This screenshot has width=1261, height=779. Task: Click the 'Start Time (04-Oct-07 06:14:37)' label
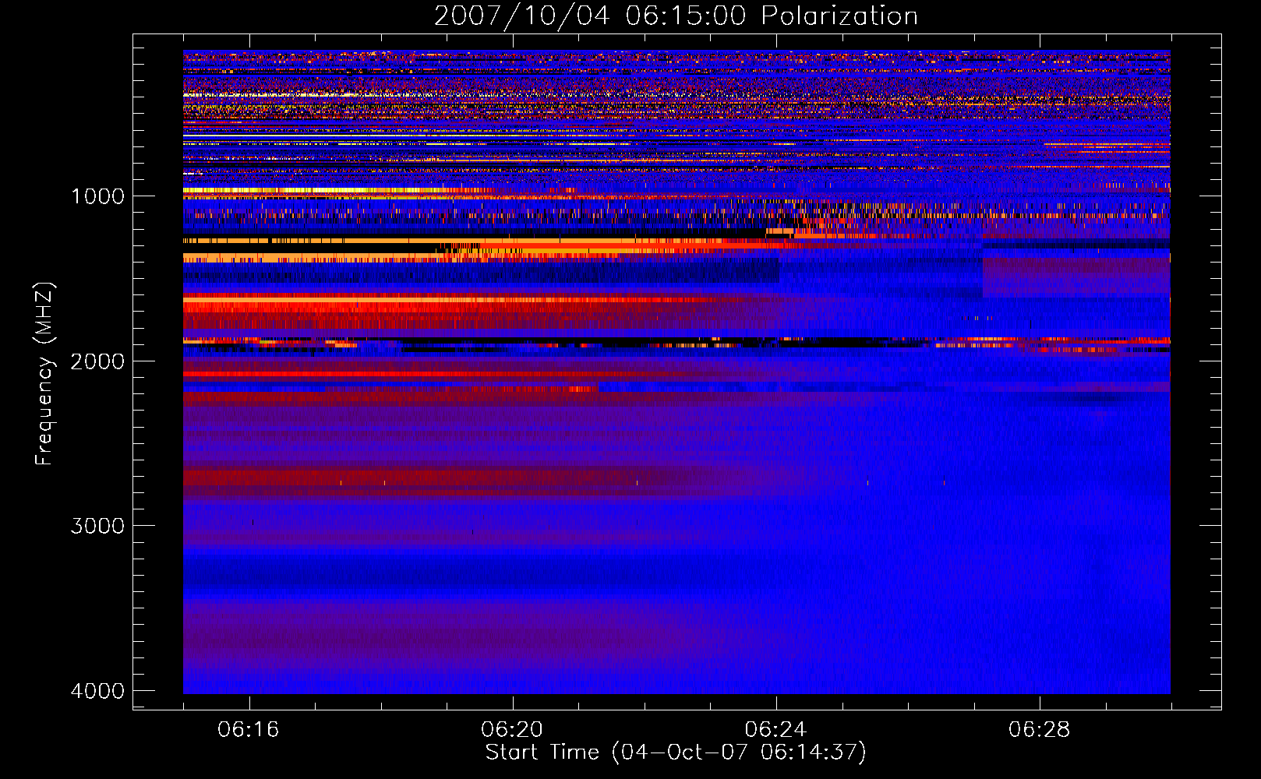coord(676,753)
